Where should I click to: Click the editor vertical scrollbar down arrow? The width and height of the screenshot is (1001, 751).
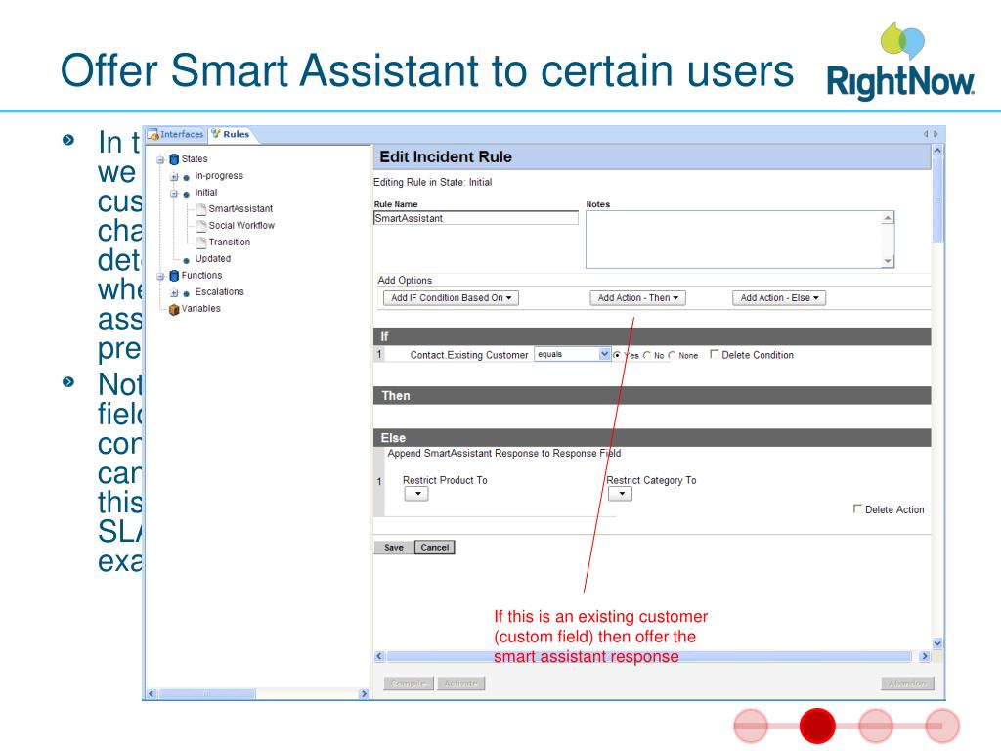tap(937, 643)
